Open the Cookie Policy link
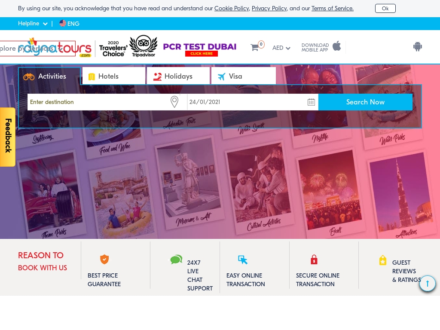The height and width of the screenshot is (330, 440). pyautogui.click(x=232, y=9)
